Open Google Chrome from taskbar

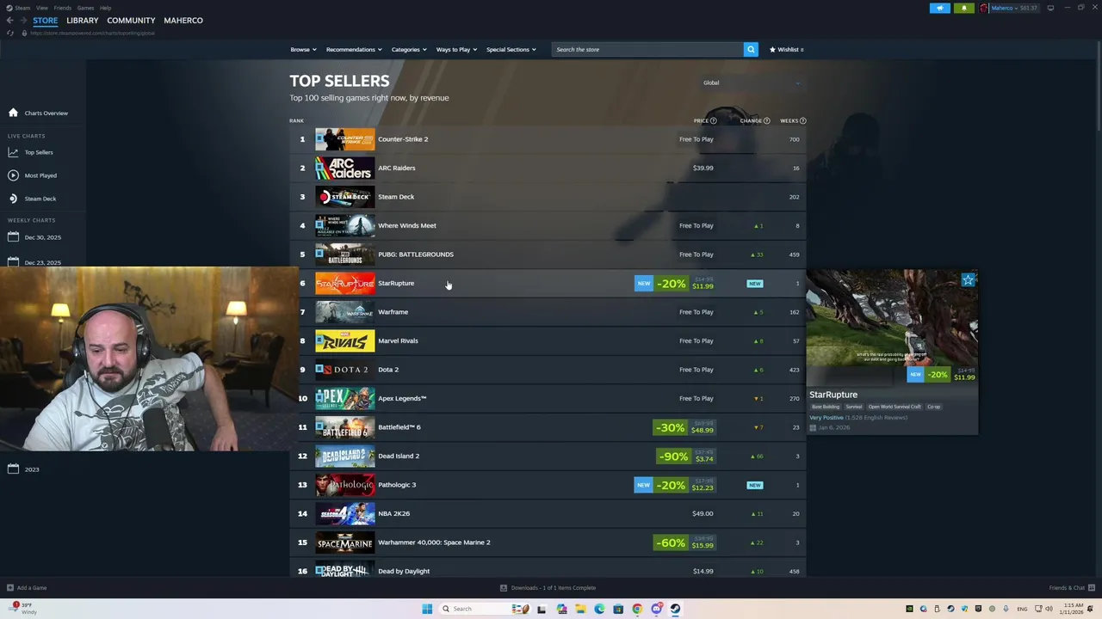pyautogui.click(x=637, y=609)
